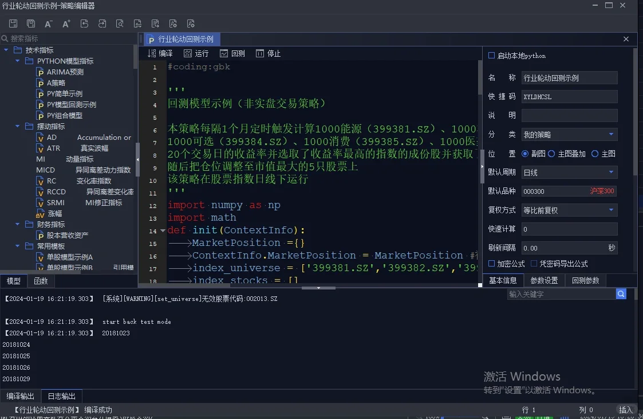Image resolution: width=643 pixels, height=419 pixels.
Task: Click the 快捷码 field showing XYLDHCSL
Action: tap(569, 96)
